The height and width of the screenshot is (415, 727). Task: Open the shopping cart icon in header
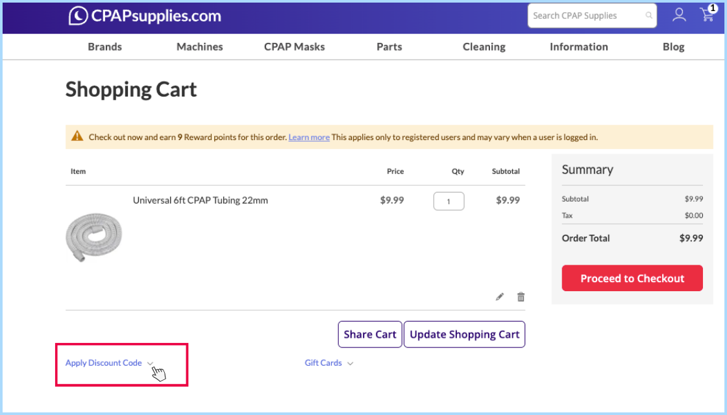coord(707,15)
